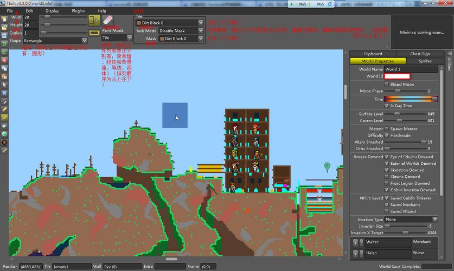Screen dimensions: 454x271
Task: Toggle the Skeletron Downed checkbox
Action: point(387,170)
